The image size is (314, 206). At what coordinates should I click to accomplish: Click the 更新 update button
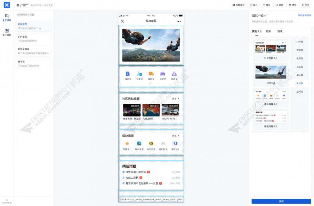coord(279,5)
